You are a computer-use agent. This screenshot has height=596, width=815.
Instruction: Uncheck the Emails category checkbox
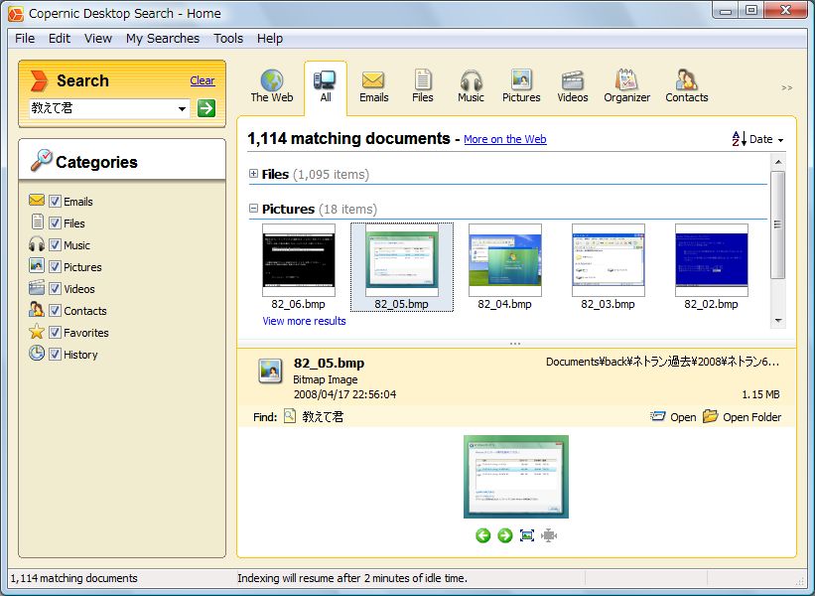(56, 202)
